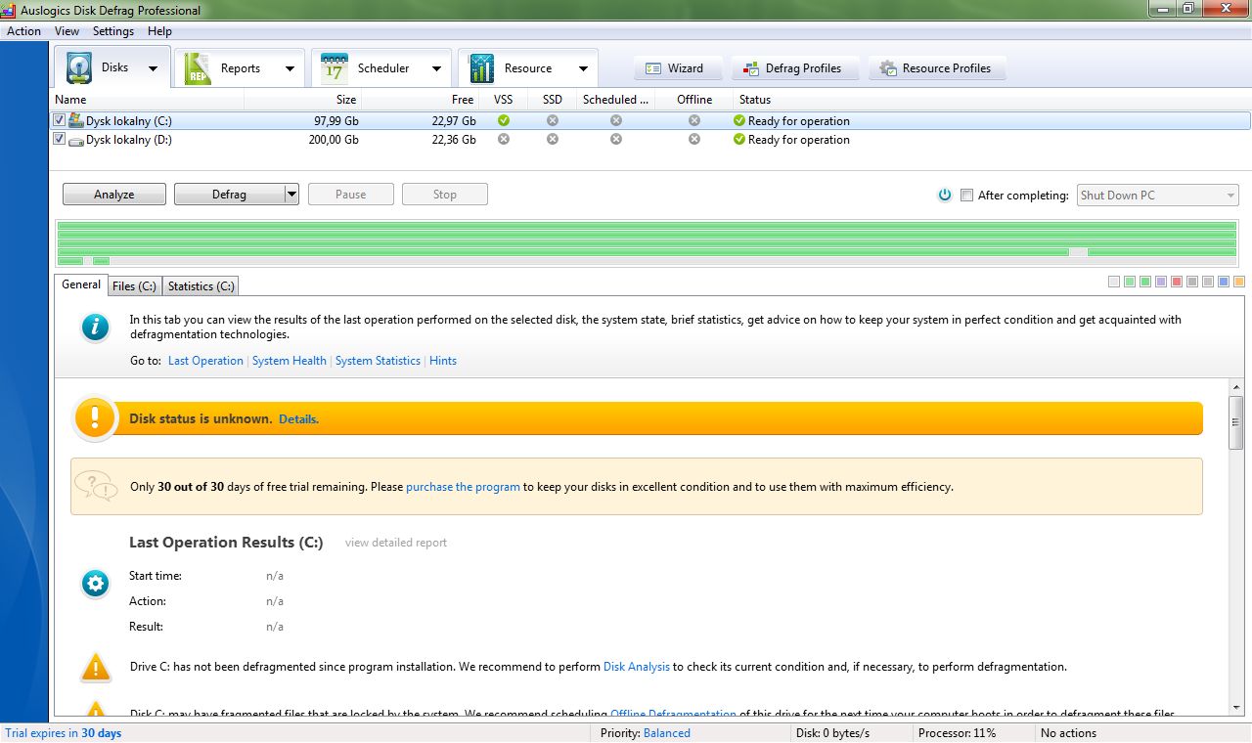Click the yellow exclamation disk status icon
Image resolution: width=1252 pixels, height=743 pixels.
tap(95, 418)
